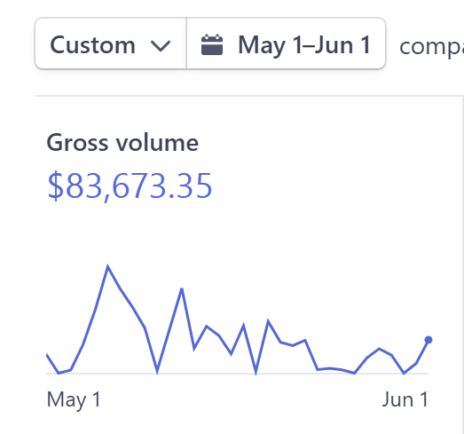Viewport: 464px width, 434px height.
Task: Click the calendar icon in date selector
Action: (212, 44)
